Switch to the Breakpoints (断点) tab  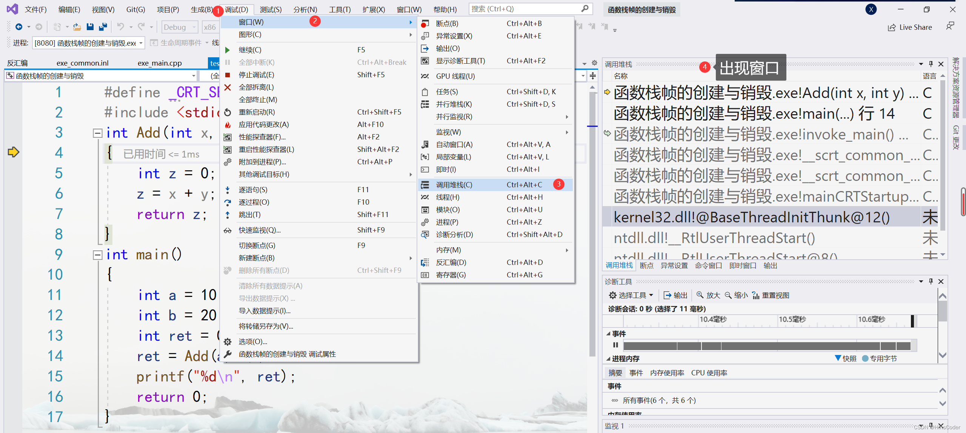(x=646, y=265)
